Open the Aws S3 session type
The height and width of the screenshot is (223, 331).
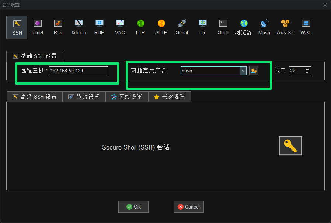285,27
